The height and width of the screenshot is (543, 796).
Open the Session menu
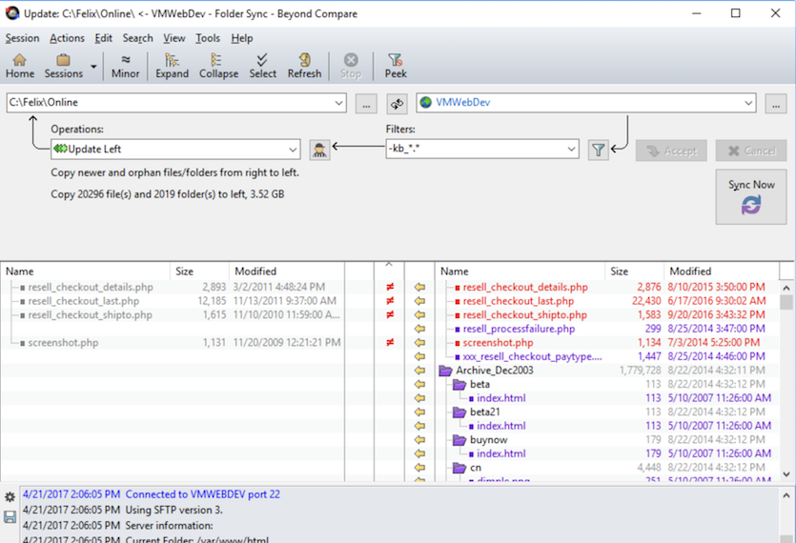click(22, 38)
